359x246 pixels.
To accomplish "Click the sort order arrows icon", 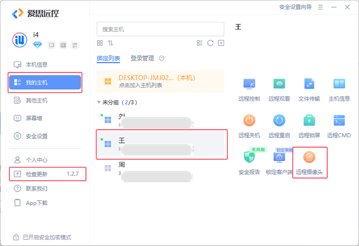I will [111, 43].
